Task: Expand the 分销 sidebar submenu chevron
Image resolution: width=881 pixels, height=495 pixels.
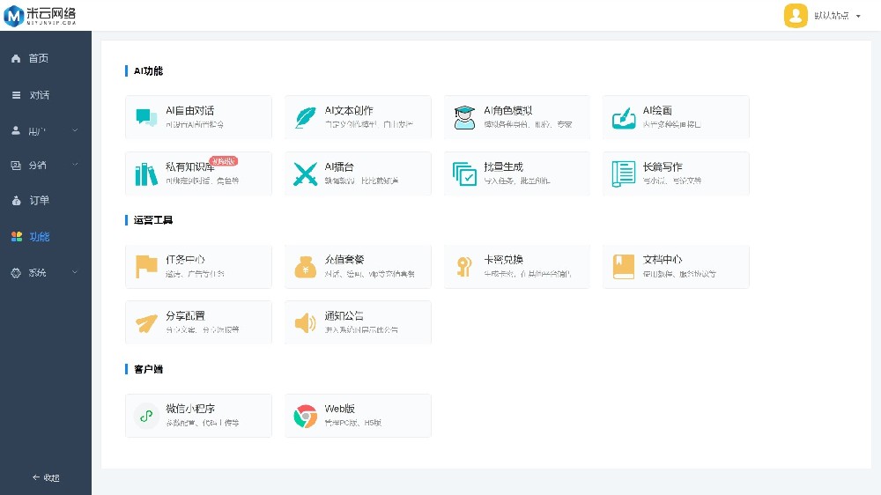Action: pyautogui.click(x=75, y=165)
